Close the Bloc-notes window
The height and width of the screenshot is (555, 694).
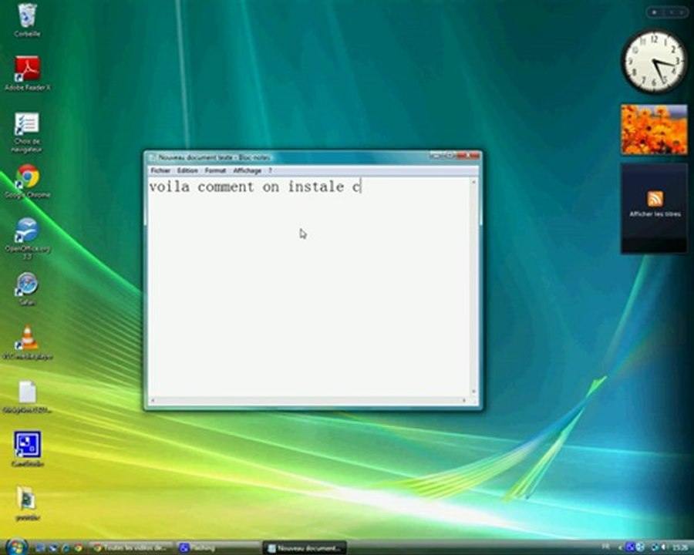pos(468,156)
